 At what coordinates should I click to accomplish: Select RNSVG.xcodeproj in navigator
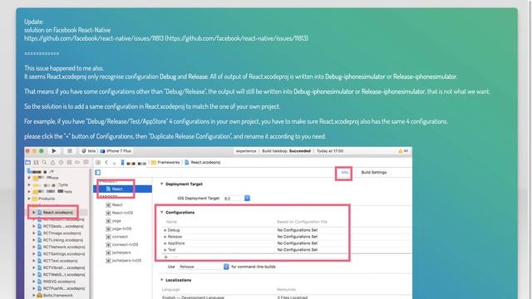point(59,282)
